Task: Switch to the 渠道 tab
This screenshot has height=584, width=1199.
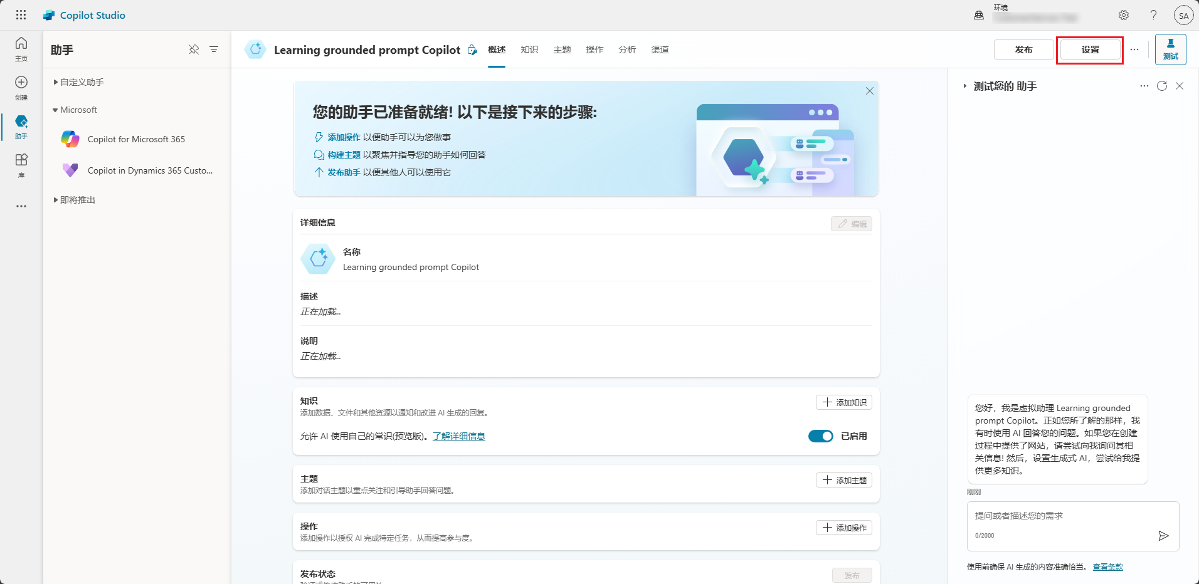Action: tap(660, 50)
